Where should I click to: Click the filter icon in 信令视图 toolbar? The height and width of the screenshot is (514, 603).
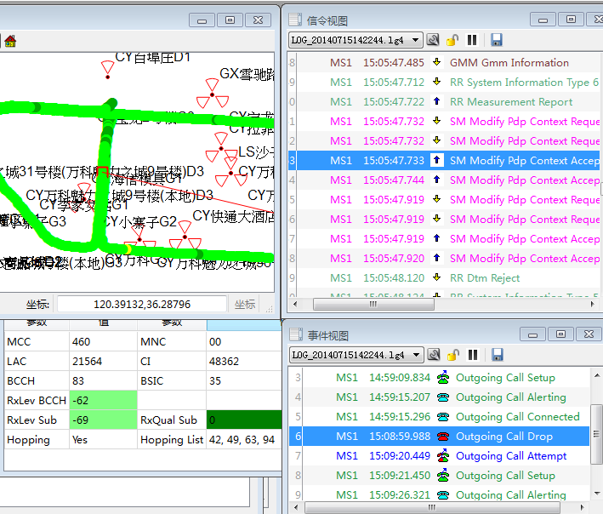pyautogui.click(x=434, y=40)
